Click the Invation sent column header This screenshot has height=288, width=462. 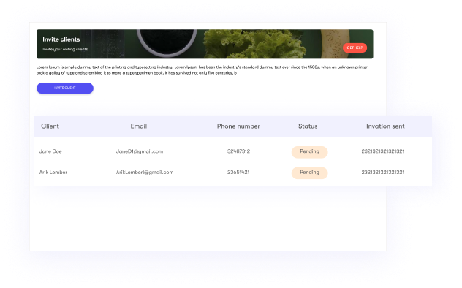385,126
